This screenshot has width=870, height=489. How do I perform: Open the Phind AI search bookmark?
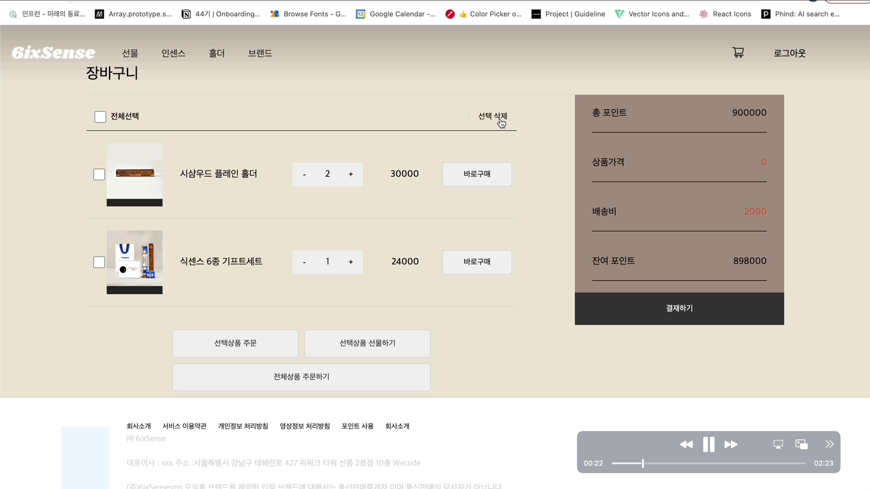[x=801, y=14]
